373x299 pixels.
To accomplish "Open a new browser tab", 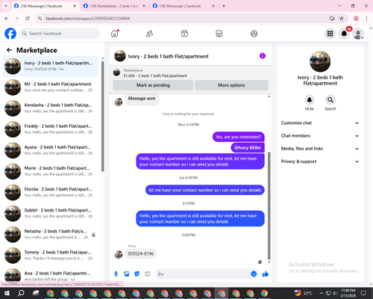I will click(224, 6).
